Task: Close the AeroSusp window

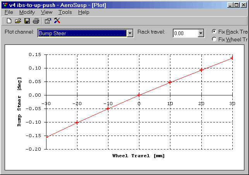Action: pyautogui.click(x=244, y=5)
